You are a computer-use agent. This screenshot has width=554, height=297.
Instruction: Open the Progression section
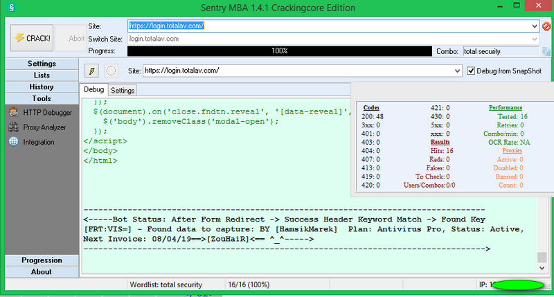(42, 260)
